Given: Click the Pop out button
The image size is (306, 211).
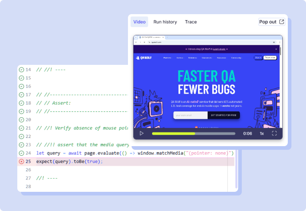Looking at the screenshot, I should point(272,22).
